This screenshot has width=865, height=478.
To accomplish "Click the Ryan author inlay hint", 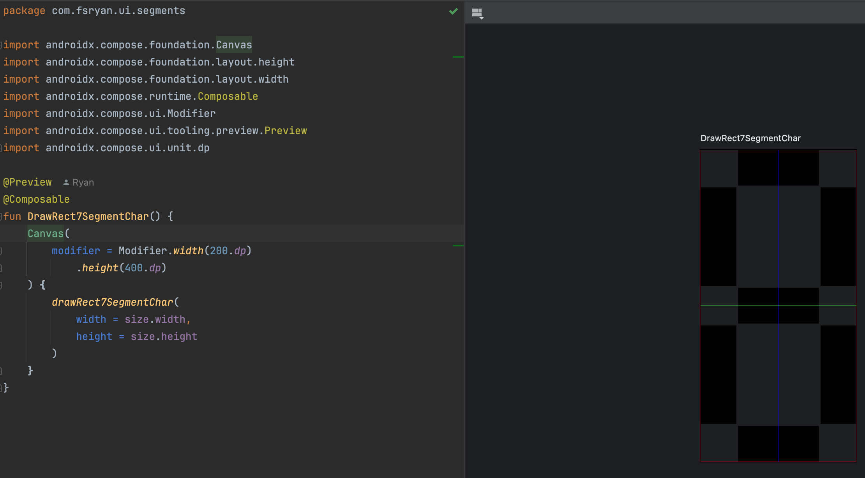I will (x=78, y=182).
